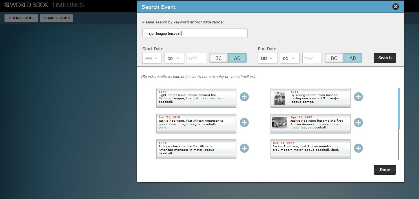This screenshot has width=419, height=199.
Task: Select BC for the End Date
Action: tap(334, 58)
